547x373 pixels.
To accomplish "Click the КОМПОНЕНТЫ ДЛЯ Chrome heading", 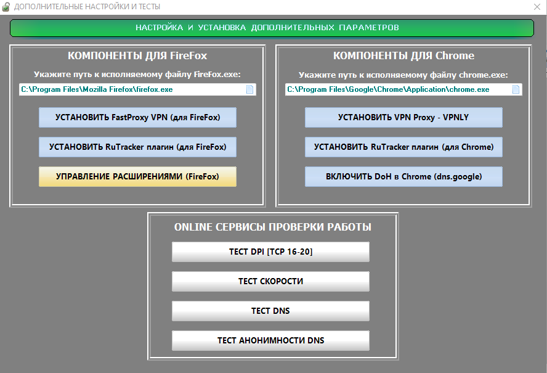I will [x=403, y=55].
